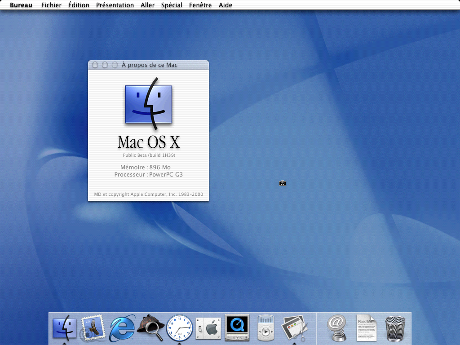Click the Apple Computer copyright line
Image resolution: width=460 pixels, height=345 pixels.
pos(148,194)
